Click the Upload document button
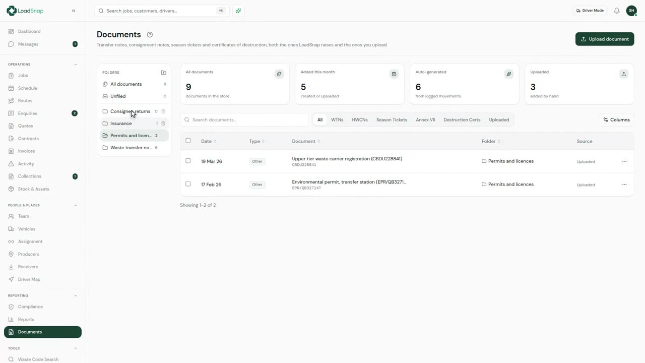645x363 pixels. coord(605,39)
